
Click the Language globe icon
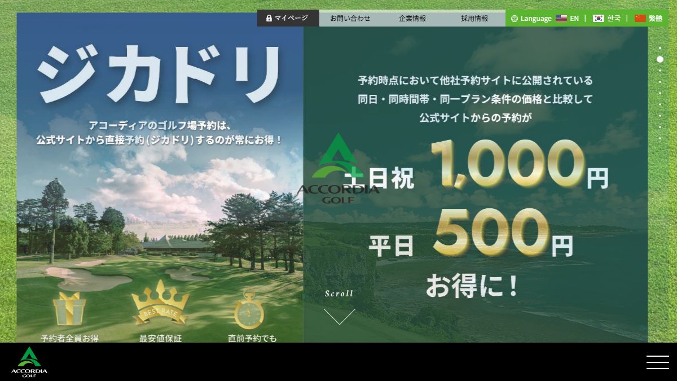tap(515, 18)
